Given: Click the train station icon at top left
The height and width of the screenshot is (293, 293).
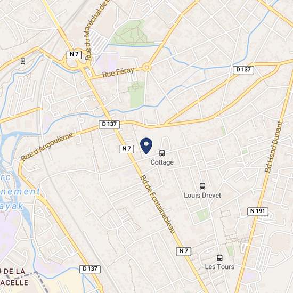Looking at the screenshot, I should [23, 61].
